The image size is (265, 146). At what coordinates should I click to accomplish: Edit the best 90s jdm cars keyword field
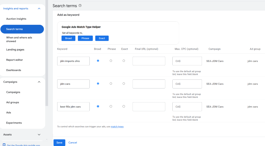point(73,107)
